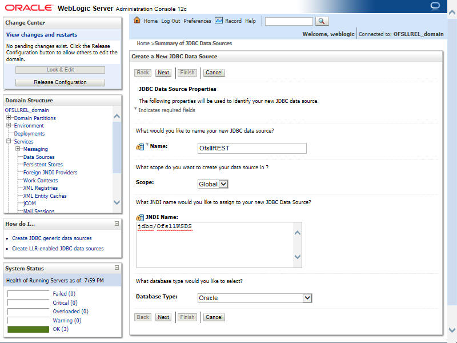Click Domain Structure scroll down arrow

(117, 202)
